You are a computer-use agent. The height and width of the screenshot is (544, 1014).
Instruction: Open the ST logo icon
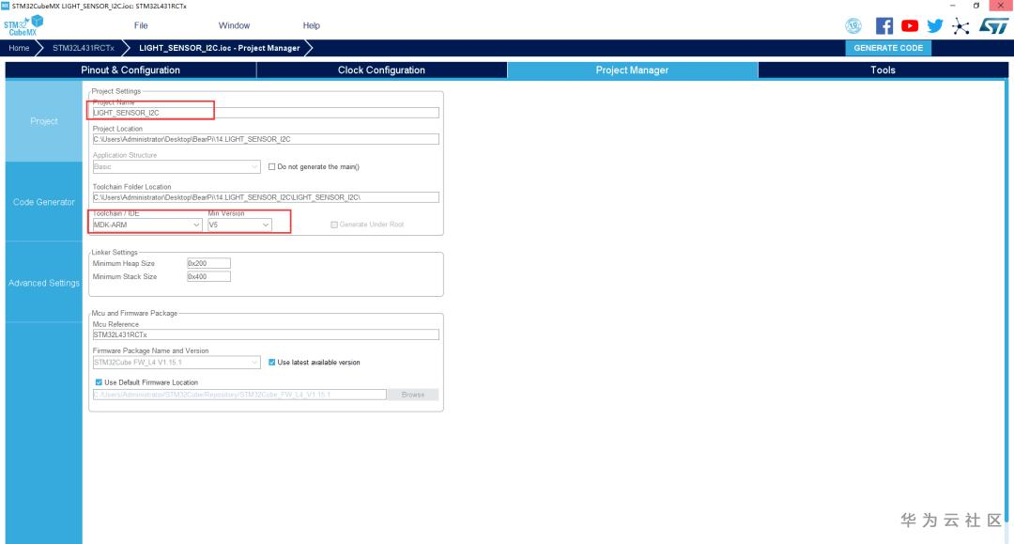pyautogui.click(x=993, y=26)
